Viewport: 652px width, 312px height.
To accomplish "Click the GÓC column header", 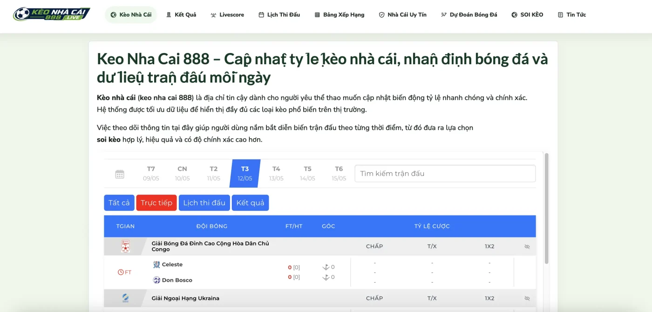I will click(328, 226).
